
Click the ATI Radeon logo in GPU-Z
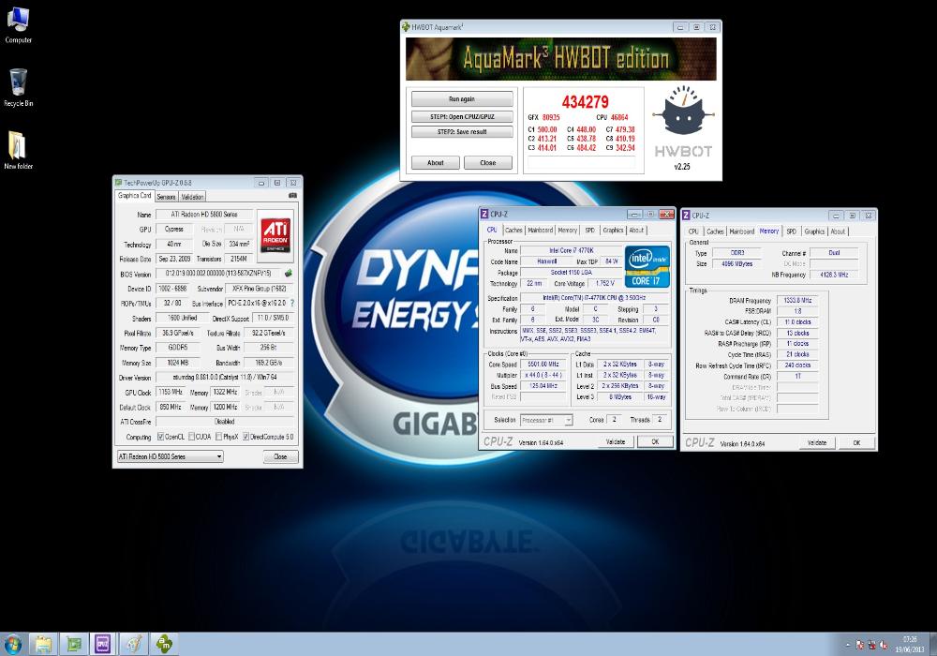(276, 235)
